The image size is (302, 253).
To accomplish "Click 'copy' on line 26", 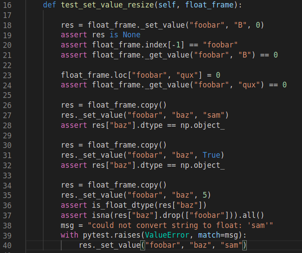I will click(149, 105).
